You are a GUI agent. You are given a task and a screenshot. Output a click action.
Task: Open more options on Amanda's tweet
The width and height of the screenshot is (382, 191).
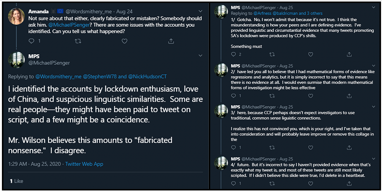(201, 11)
